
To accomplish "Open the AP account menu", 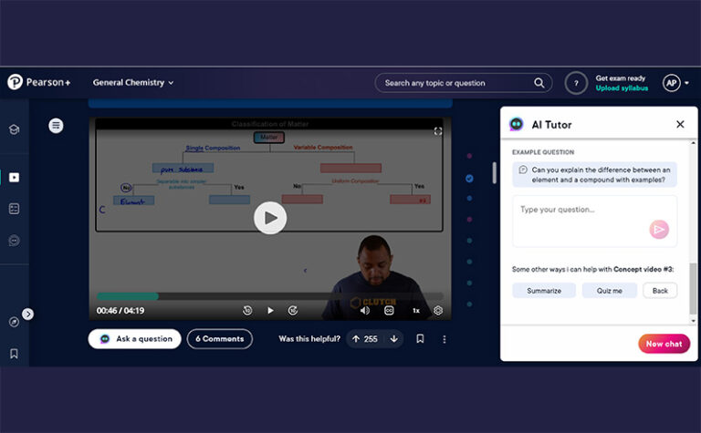I will pyautogui.click(x=675, y=83).
